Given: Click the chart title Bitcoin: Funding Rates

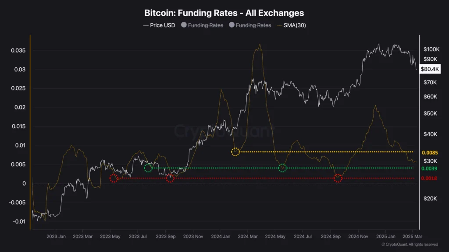Looking at the screenshot, I should pos(224,14).
